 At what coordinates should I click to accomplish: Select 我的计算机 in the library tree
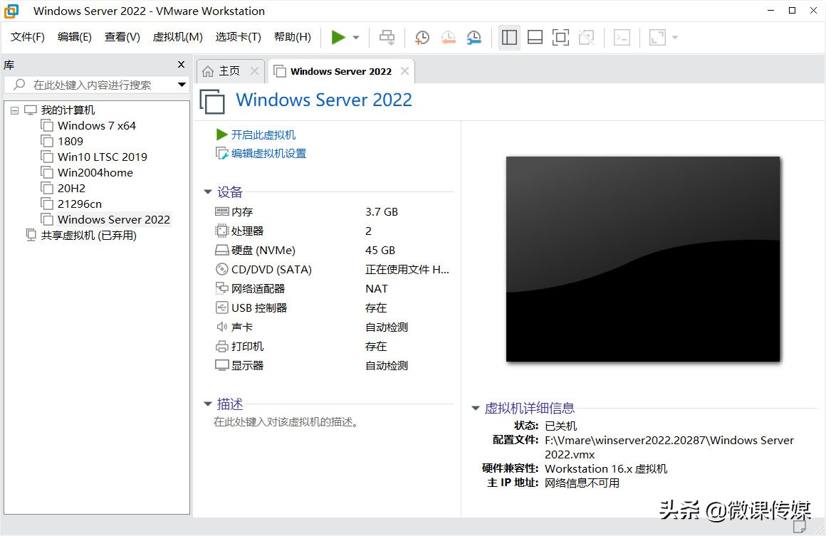tap(68, 110)
